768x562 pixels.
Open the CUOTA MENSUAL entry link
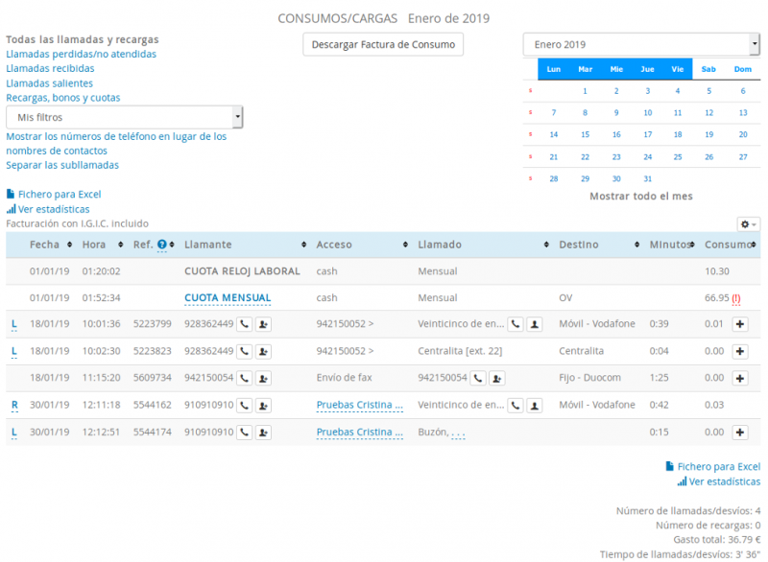[228, 297]
